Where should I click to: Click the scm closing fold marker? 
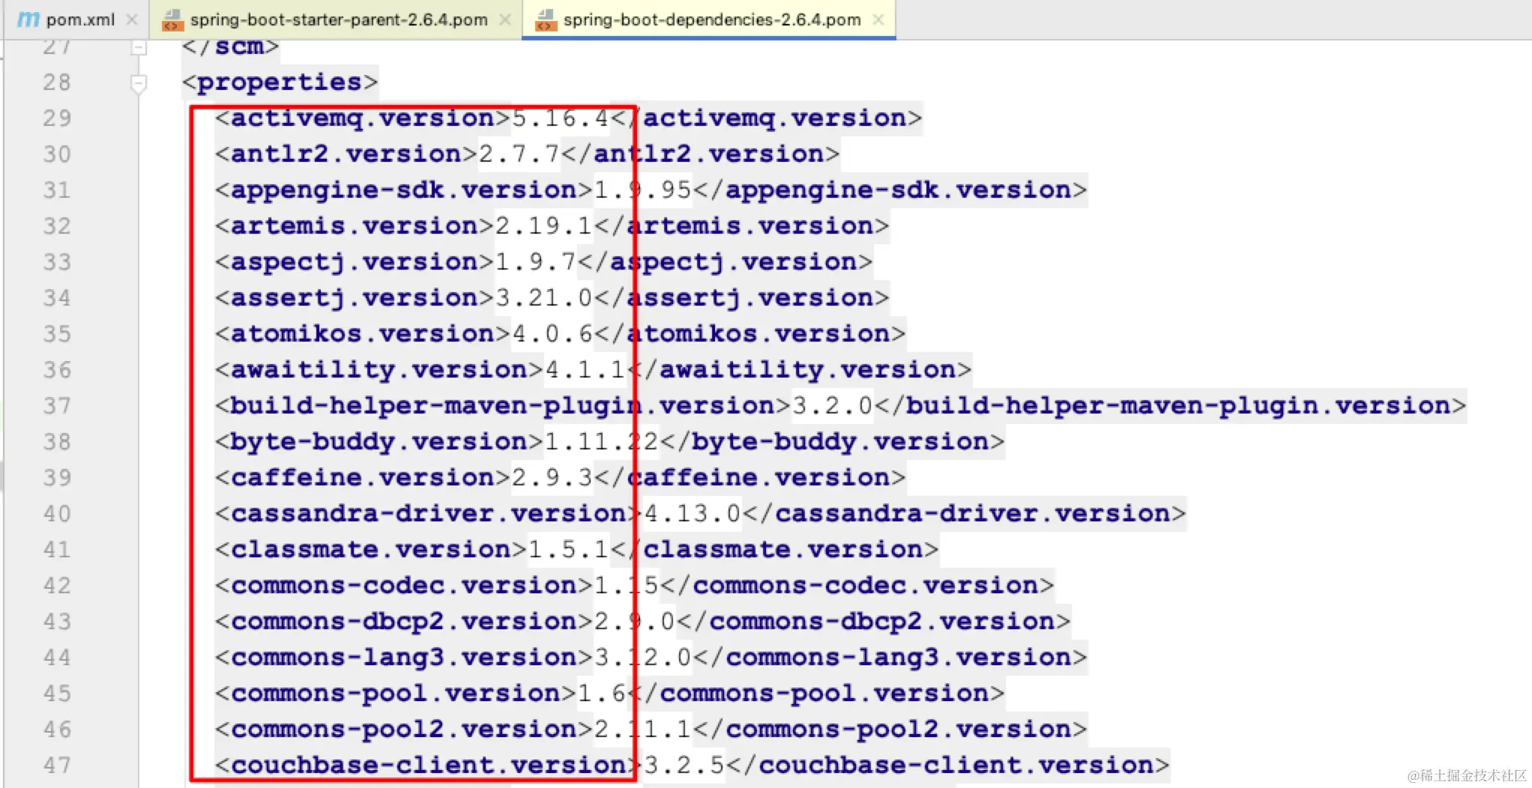pyautogui.click(x=139, y=48)
